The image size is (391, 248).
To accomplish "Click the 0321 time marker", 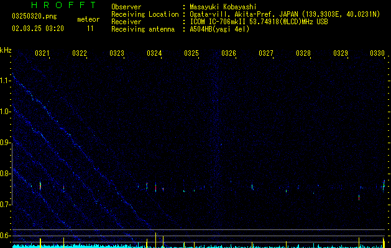I will point(42,53).
